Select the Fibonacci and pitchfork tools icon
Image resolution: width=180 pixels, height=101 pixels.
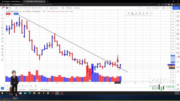[3, 18]
